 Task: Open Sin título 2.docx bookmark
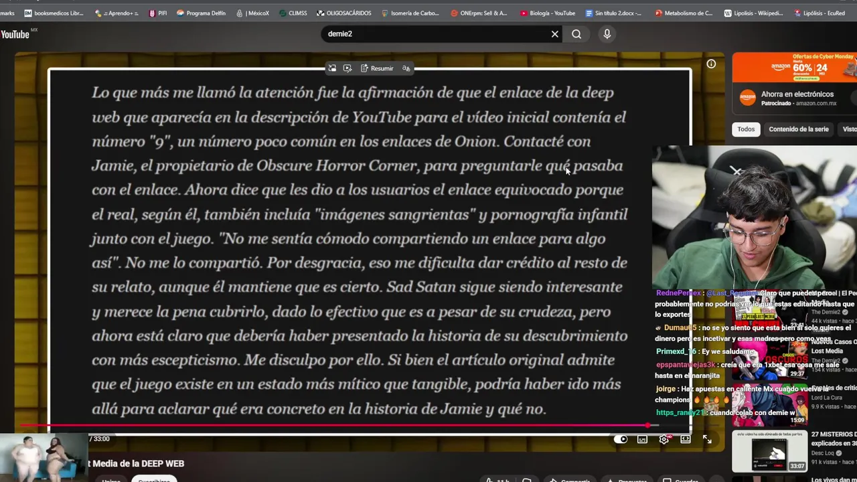tap(613, 13)
